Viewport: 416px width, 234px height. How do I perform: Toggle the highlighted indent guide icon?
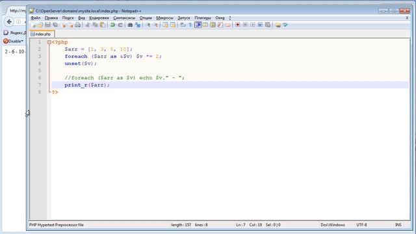click(x=198, y=25)
